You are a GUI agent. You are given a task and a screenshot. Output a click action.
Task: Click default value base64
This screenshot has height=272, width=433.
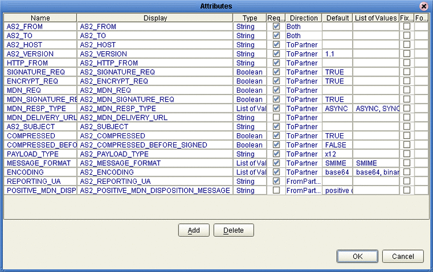pyautogui.click(x=338, y=172)
